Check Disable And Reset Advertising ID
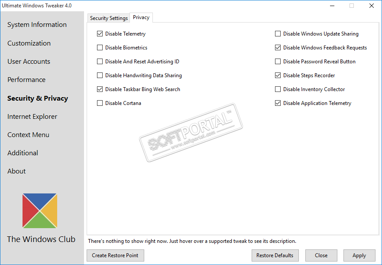Screen dimensions: 382x265 pyautogui.click(x=100, y=62)
